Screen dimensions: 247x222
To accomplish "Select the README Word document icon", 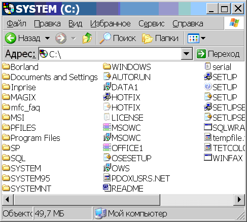I will coord(107,188).
